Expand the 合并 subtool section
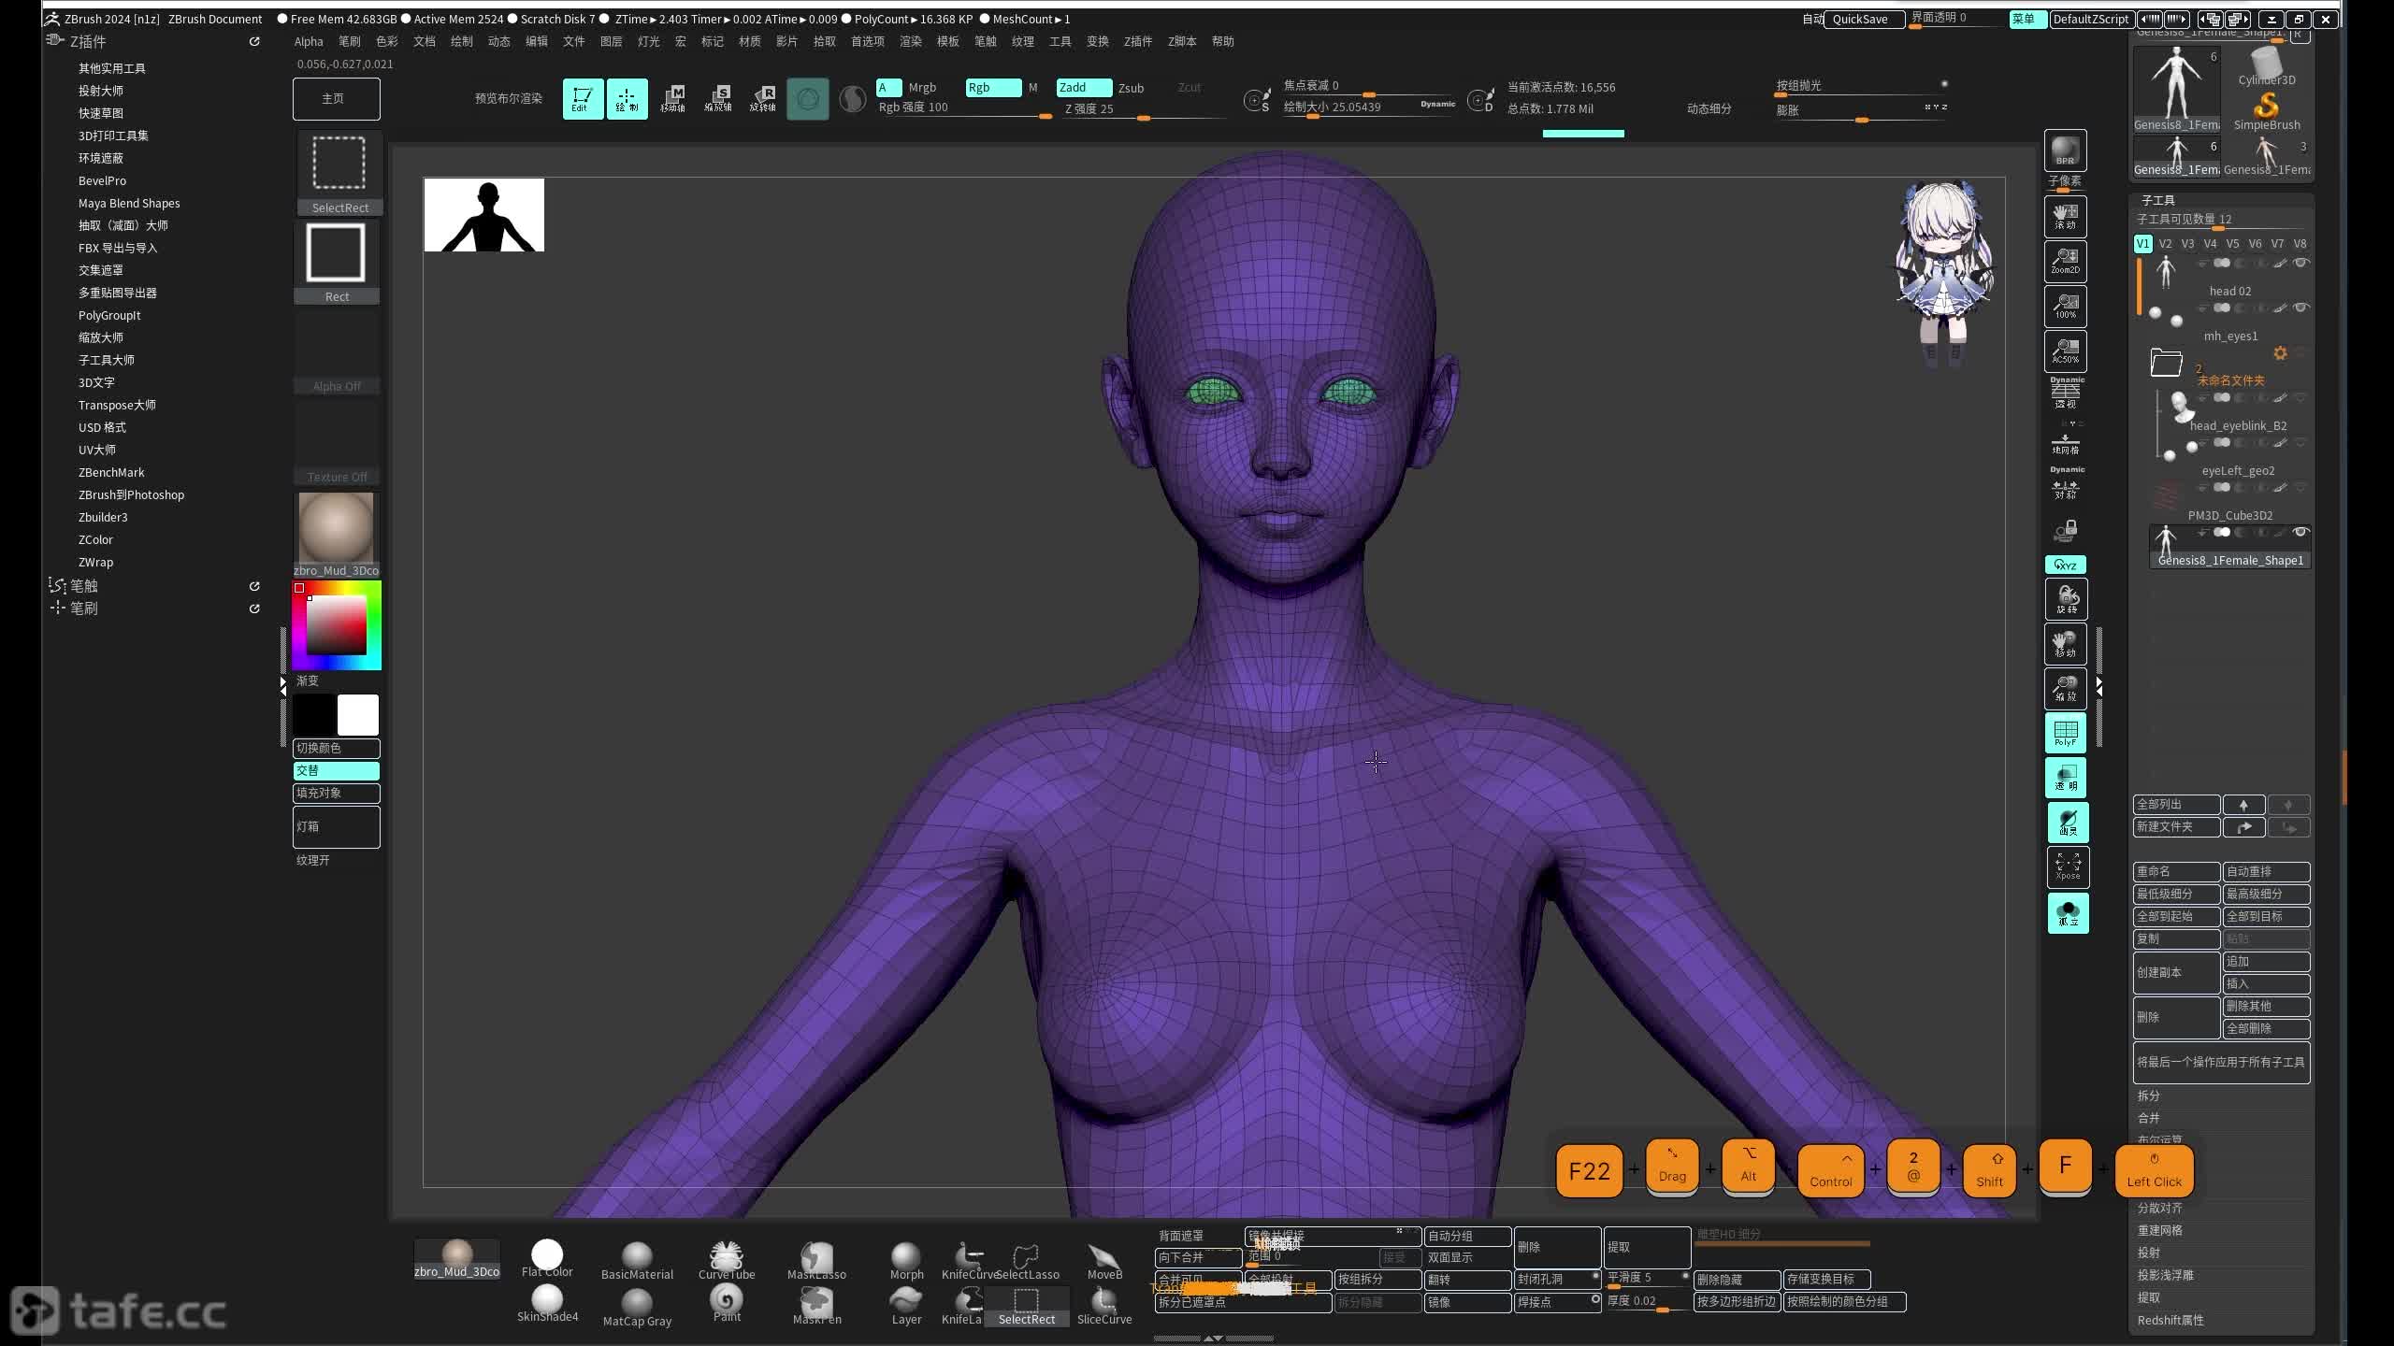Viewport: 2394px width, 1346px height. 2148,1118
